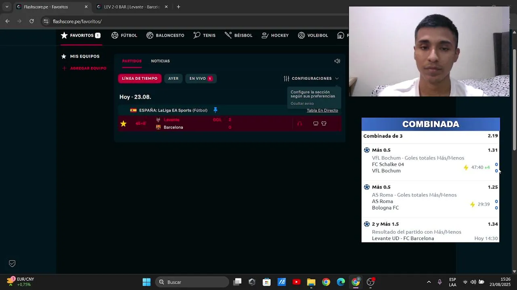Close the LEV 2-0 BAR tab
Viewport: 517px width, 290px height.
[166, 7]
